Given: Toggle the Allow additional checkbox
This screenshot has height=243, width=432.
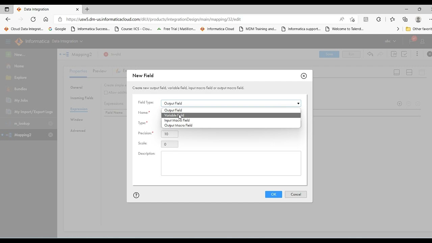Looking at the screenshot, I should click(106, 92).
